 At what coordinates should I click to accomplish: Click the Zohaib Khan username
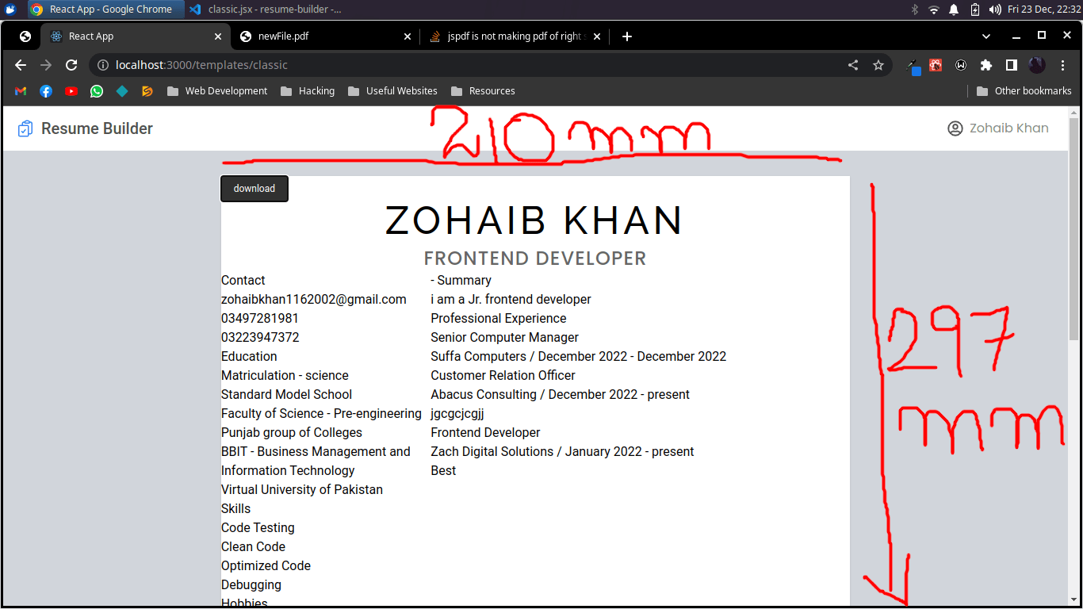point(1009,128)
